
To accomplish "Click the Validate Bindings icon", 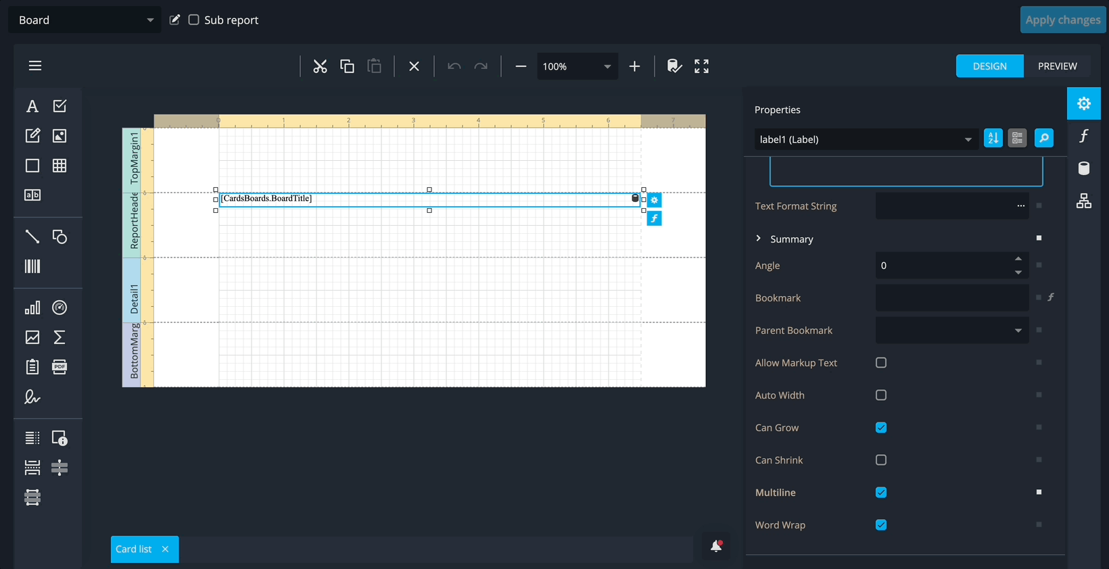I will click(x=674, y=66).
